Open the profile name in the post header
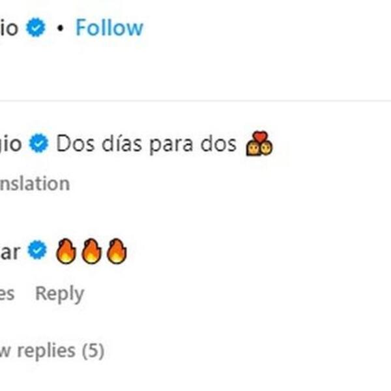 [x=9, y=27]
